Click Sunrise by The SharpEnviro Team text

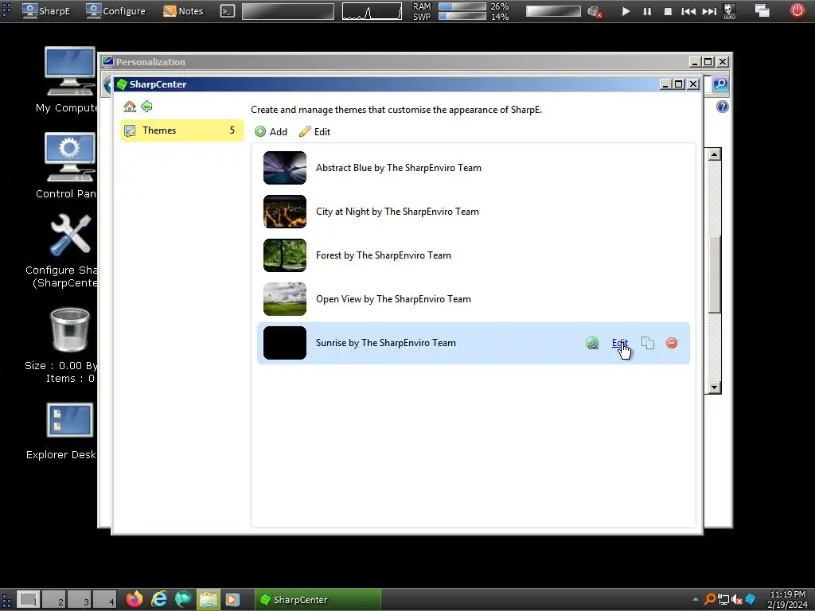coord(386,343)
